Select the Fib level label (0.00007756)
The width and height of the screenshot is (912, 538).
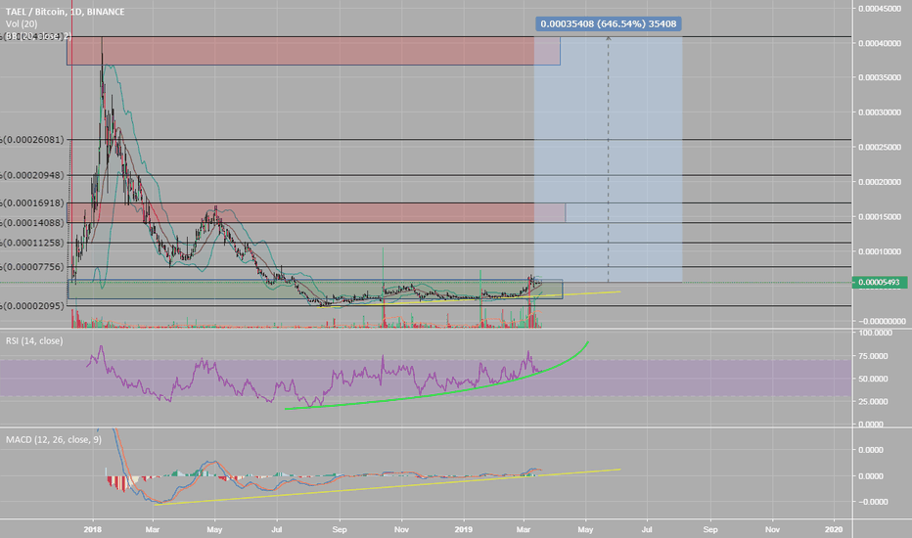[33, 266]
